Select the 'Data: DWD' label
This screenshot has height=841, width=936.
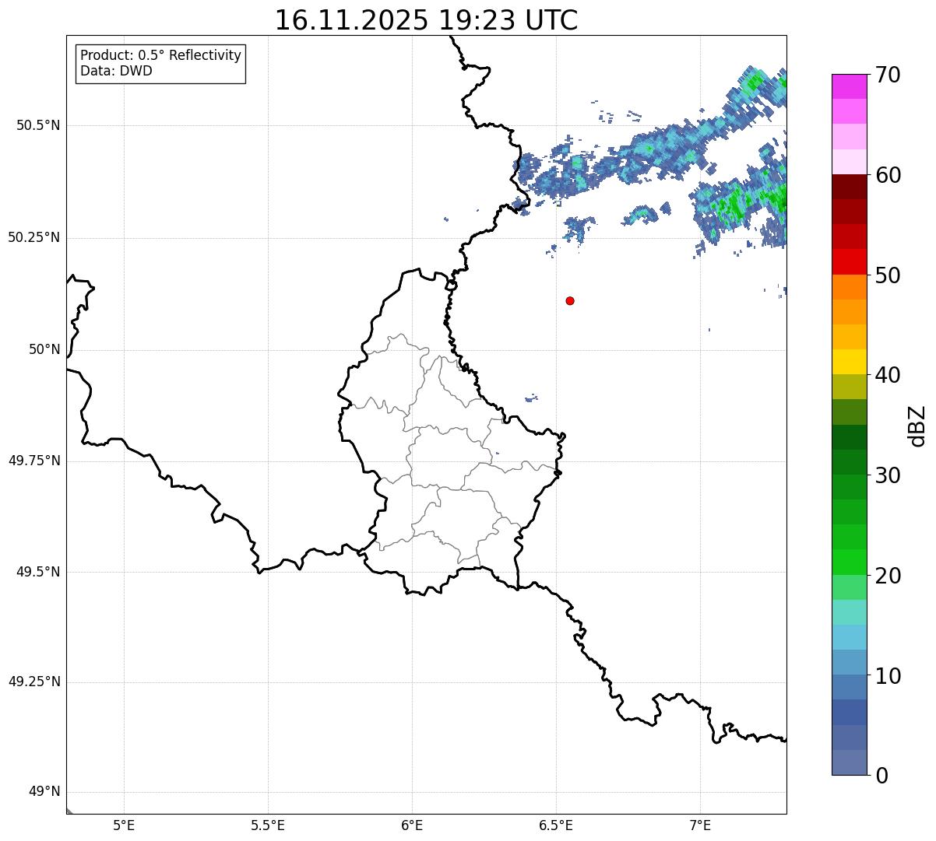tap(117, 72)
